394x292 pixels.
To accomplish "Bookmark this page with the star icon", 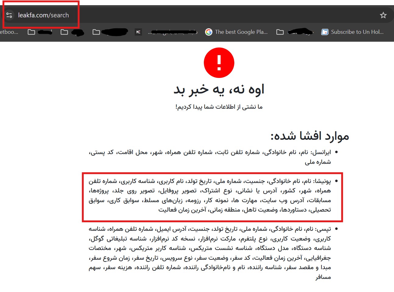I will click(383, 15).
